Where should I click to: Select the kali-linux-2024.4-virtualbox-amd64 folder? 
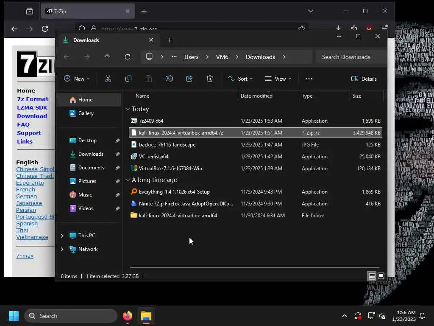point(256,215)
